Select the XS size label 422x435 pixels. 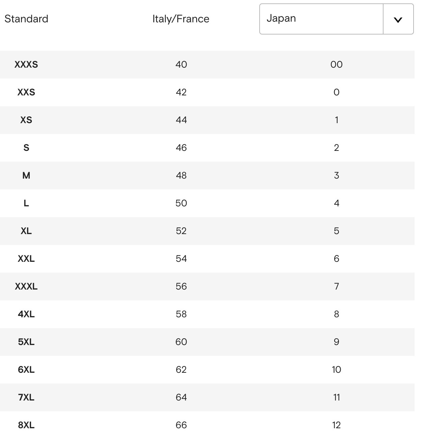[26, 120]
